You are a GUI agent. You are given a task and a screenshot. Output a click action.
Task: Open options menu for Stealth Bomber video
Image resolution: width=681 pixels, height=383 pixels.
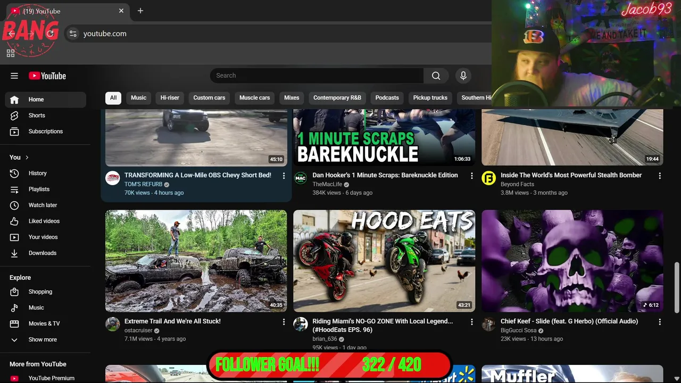point(660,176)
